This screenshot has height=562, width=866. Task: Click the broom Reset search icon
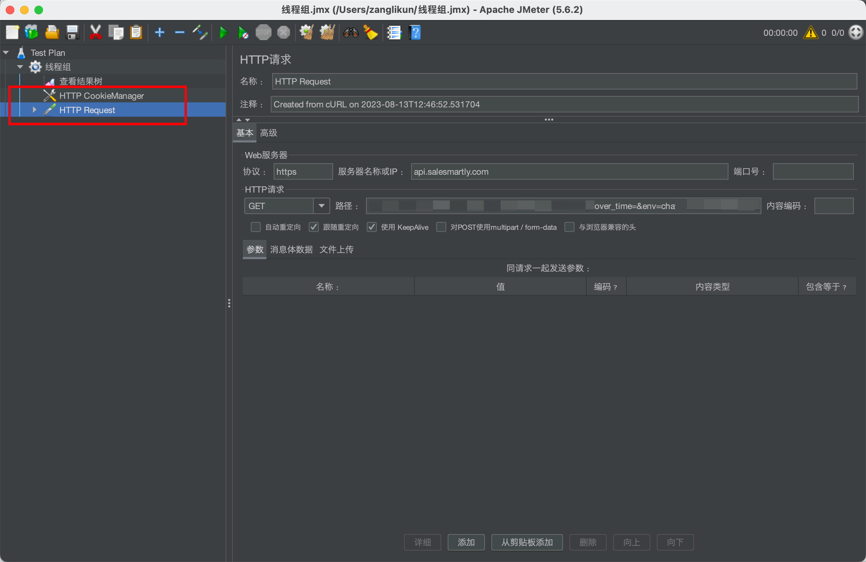[x=371, y=33]
